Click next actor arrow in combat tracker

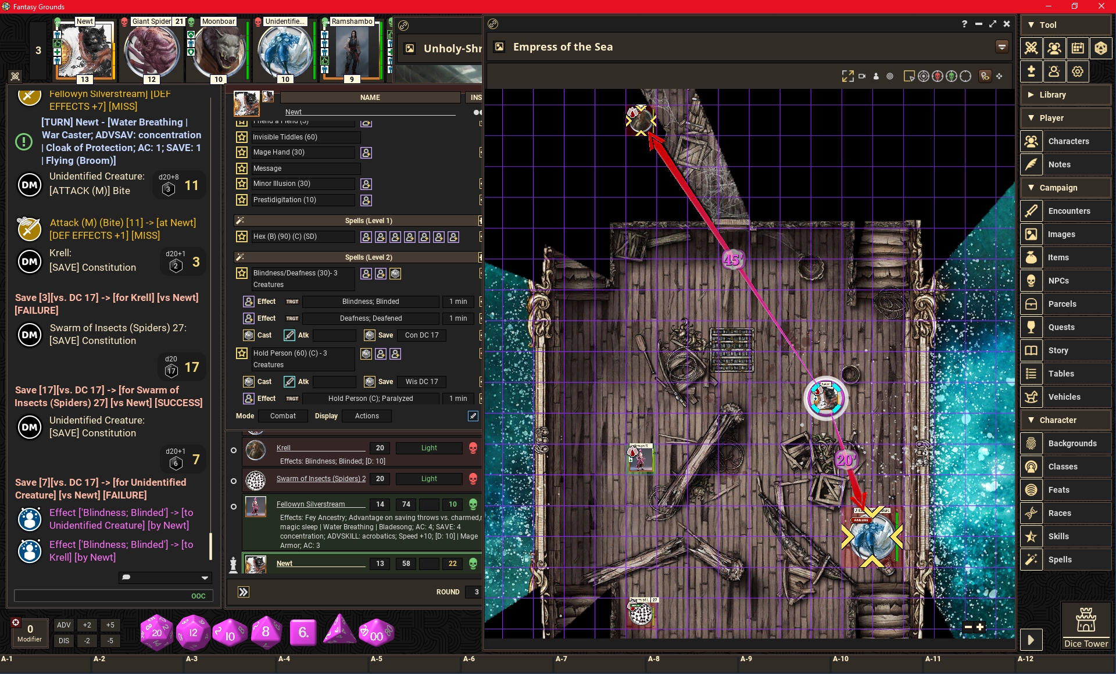[244, 591]
